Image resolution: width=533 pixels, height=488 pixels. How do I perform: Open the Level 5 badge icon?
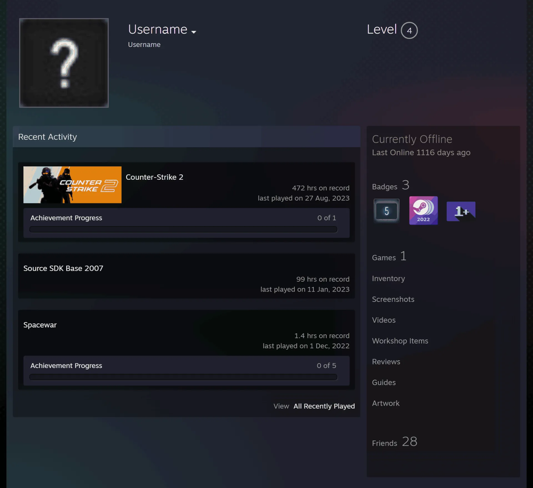tap(386, 211)
